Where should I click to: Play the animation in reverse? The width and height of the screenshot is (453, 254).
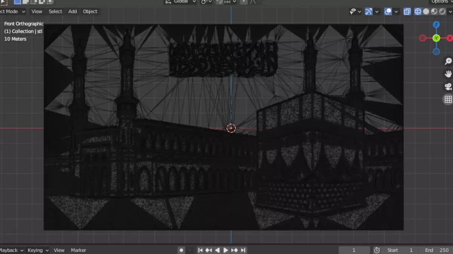(217, 250)
